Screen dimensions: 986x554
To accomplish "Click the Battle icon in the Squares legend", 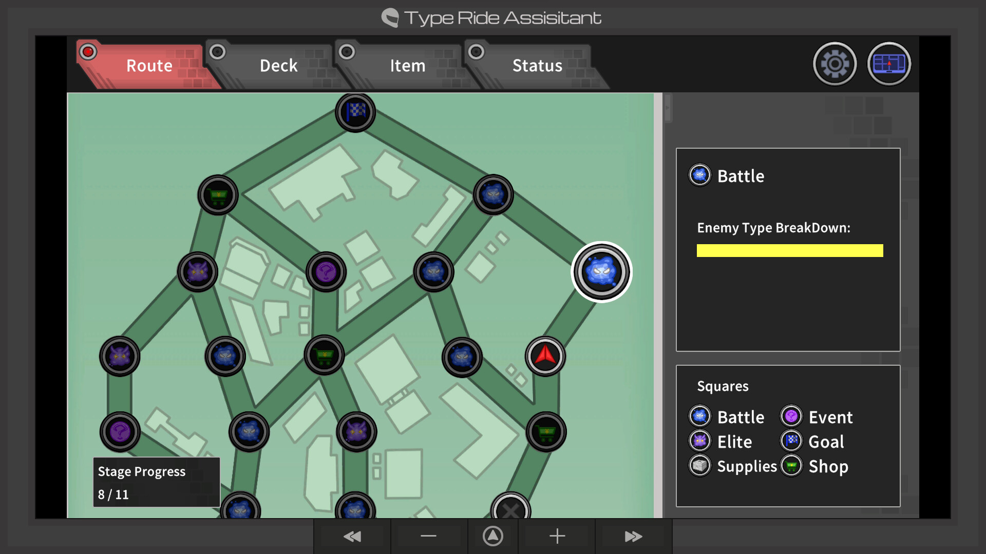I will click(x=699, y=417).
